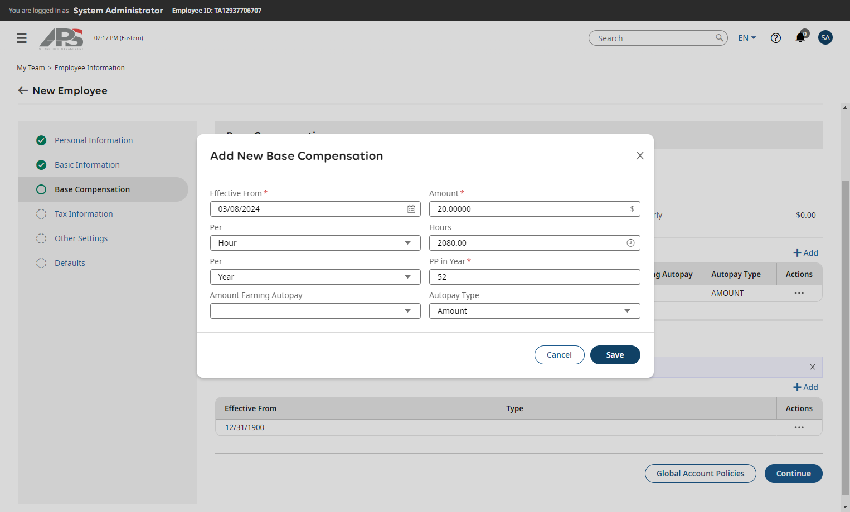Screen dimensions: 850x512
Task: Click the page vertical scrollbar thumb
Action: tap(845, 337)
